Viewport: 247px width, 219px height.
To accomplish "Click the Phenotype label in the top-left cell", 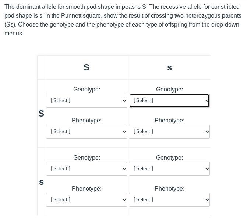I will tap(87, 120).
